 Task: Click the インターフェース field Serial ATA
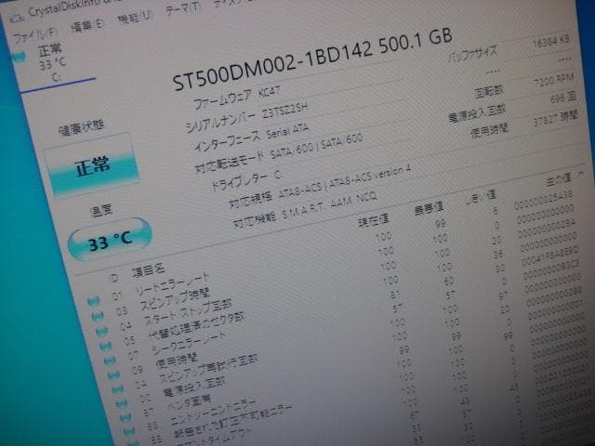point(287,132)
